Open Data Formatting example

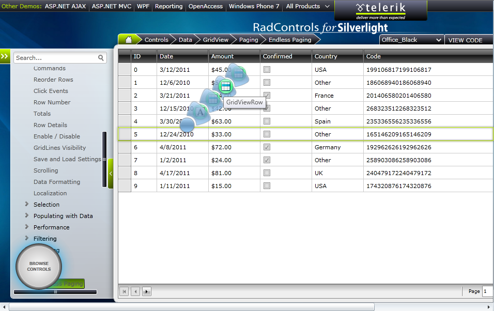click(57, 182)
